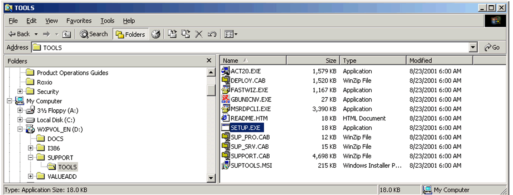Expand the VALUEADD folder node

pyautogui.click(x=31, y=176)
